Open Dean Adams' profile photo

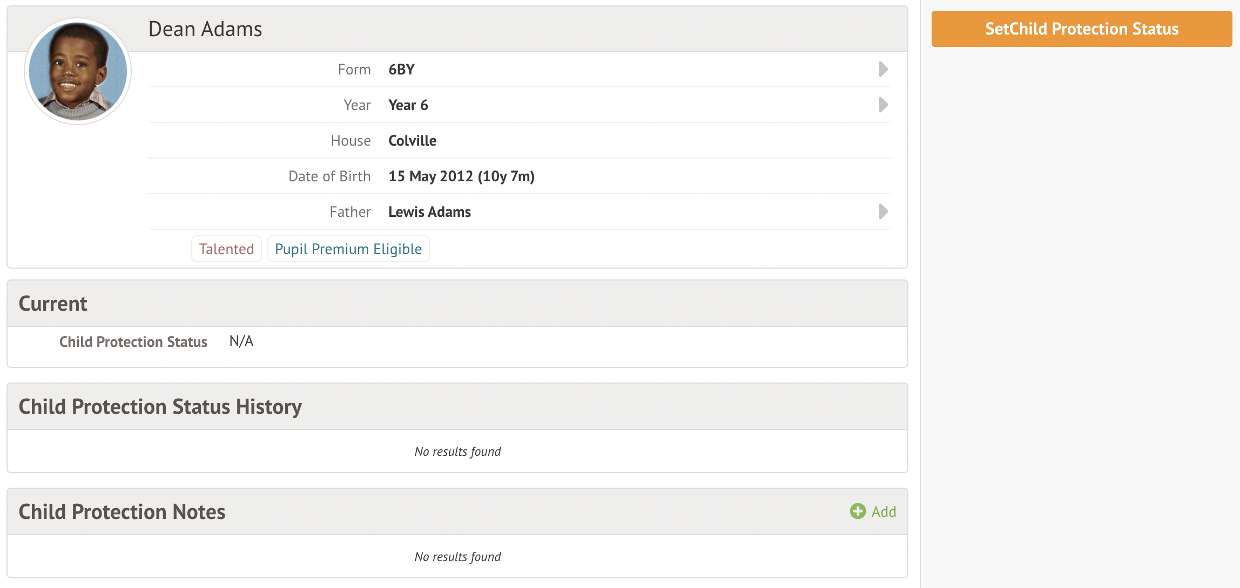78,71
